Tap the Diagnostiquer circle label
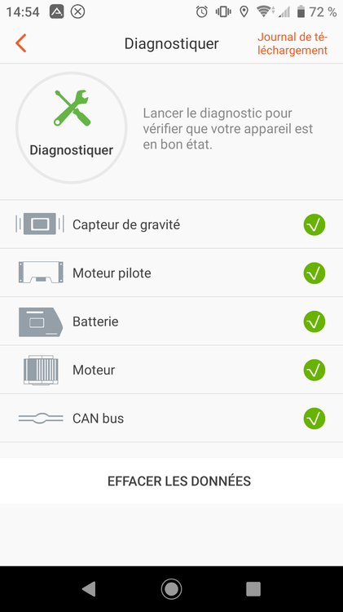 pyautogui.click(x=72, y=150)
